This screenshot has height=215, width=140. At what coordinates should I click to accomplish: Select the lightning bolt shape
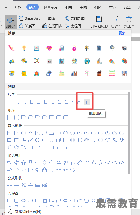click(115, 140)
